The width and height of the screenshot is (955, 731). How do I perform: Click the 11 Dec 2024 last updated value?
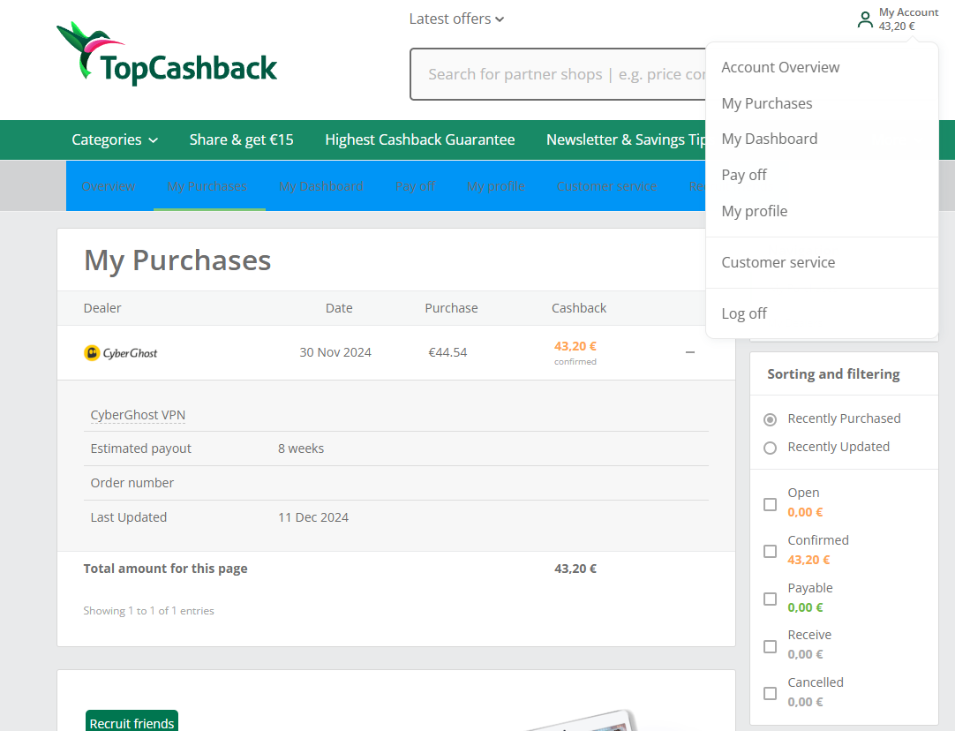313,517
